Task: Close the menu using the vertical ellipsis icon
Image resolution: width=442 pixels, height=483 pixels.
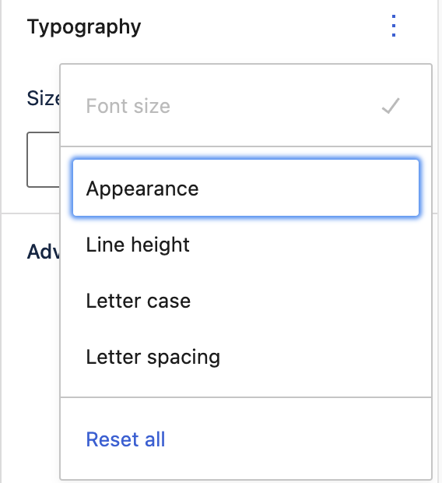Action: point(394,26)
